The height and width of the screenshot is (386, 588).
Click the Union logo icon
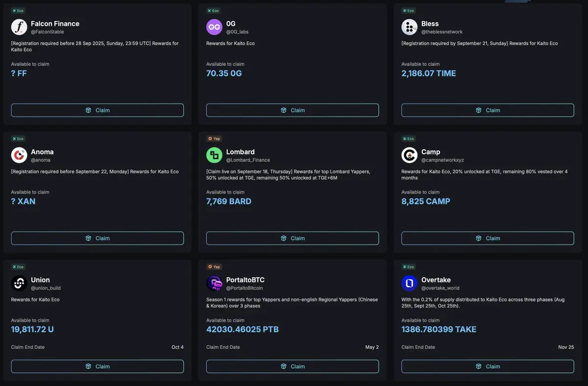coord(19,283)
